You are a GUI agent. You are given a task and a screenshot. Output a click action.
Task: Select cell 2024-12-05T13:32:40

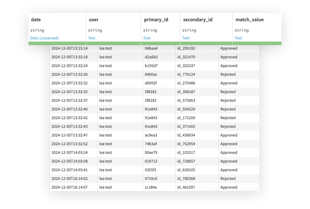coord(69,109)
